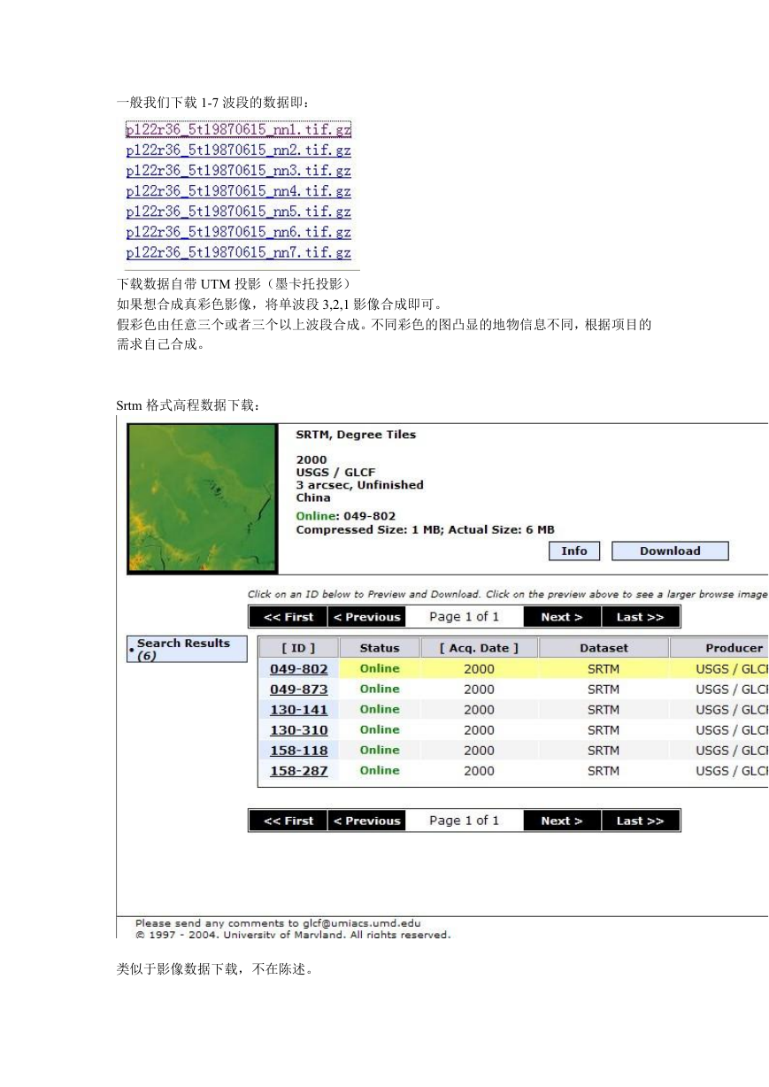Click 'Last >>' above the results table
Viewport: 769px width, 1087px height.
[x=641, y=617]
